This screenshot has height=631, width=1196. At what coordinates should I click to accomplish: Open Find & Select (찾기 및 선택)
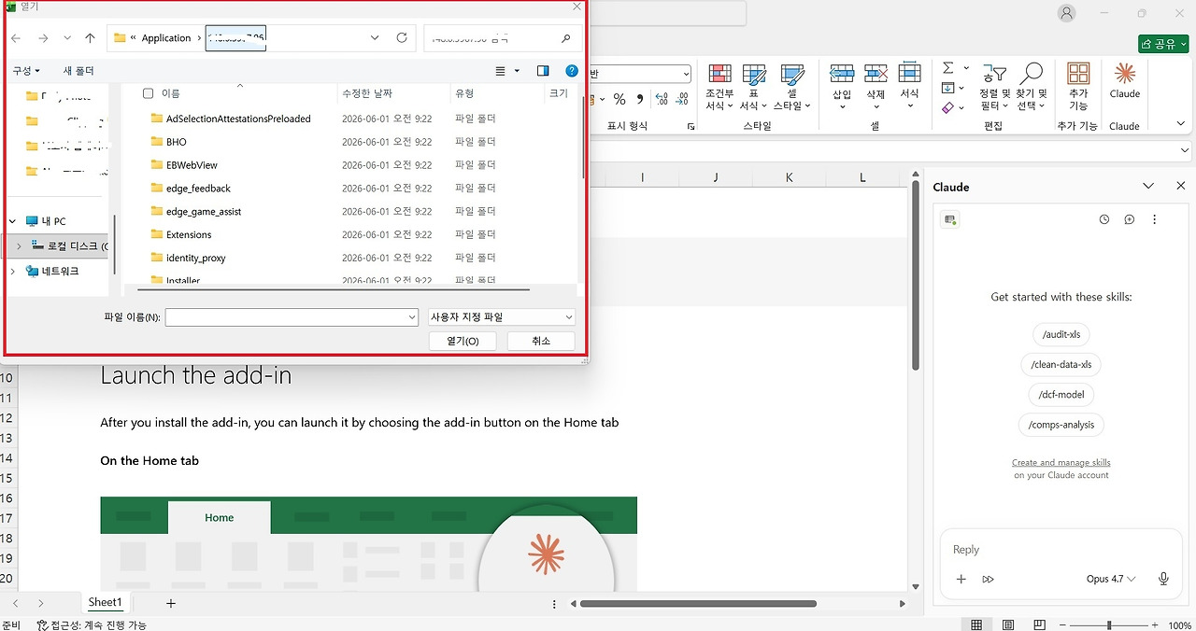pos(1031,88)
